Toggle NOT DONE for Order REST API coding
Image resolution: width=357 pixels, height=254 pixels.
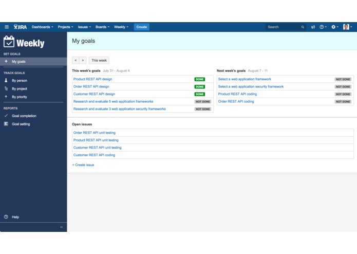(x=343, y=102)
